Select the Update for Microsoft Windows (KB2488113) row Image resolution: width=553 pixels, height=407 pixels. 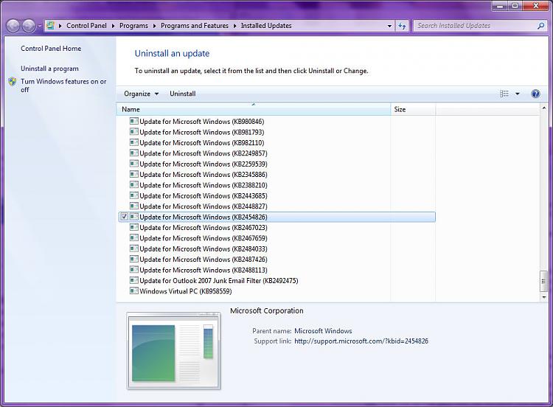click(276, 270)
